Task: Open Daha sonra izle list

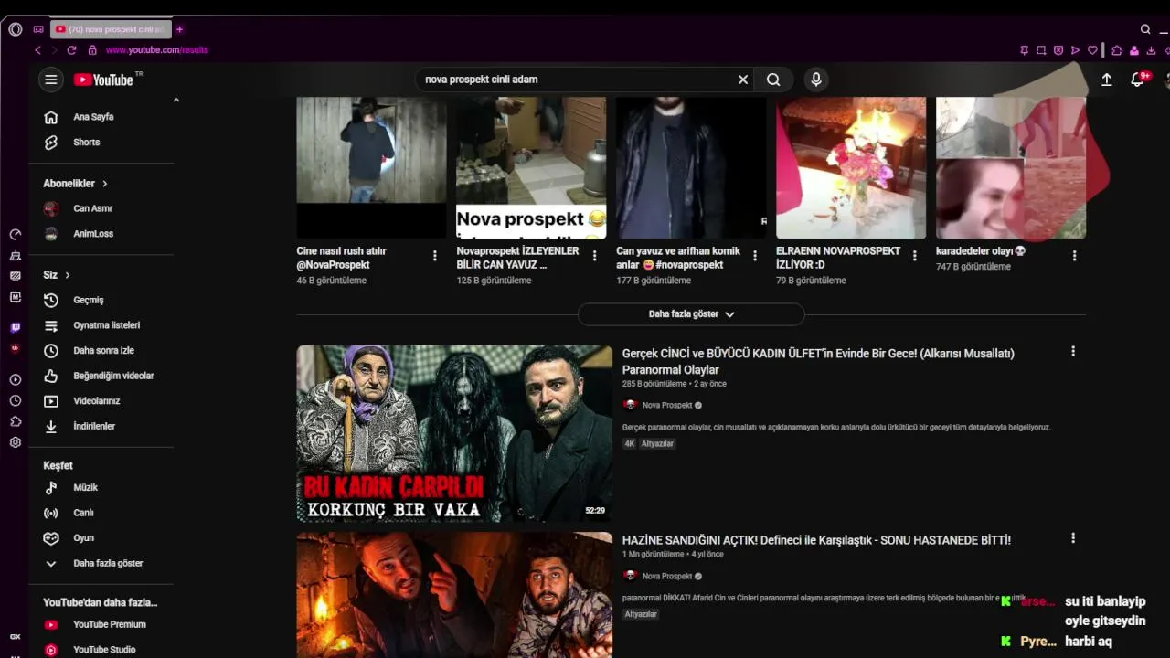Action: click(101, 350)
